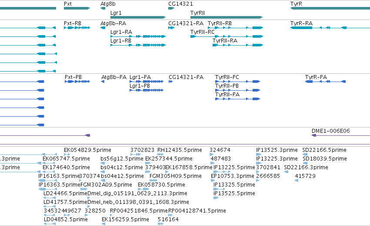Select protein label TyrRII-PB
The image size is (370, 226).
pyautogui.click(x=227, y=86)
